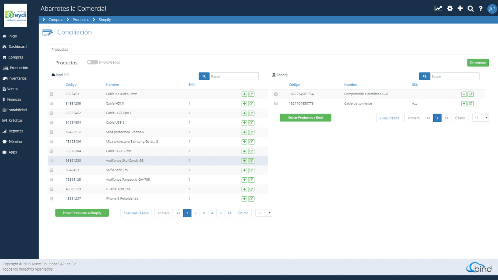This screenshot has width=498, height=280.
Task: Add Cable HDMI to Shopify with its plus icon
Action: tap(244, 104)
